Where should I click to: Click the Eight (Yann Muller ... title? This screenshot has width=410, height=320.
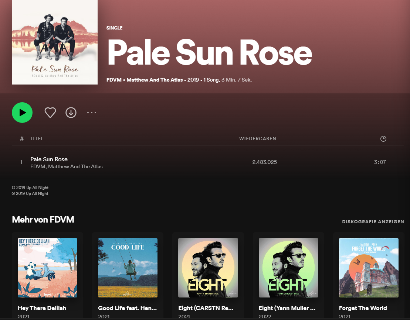[x=287, y=308]
